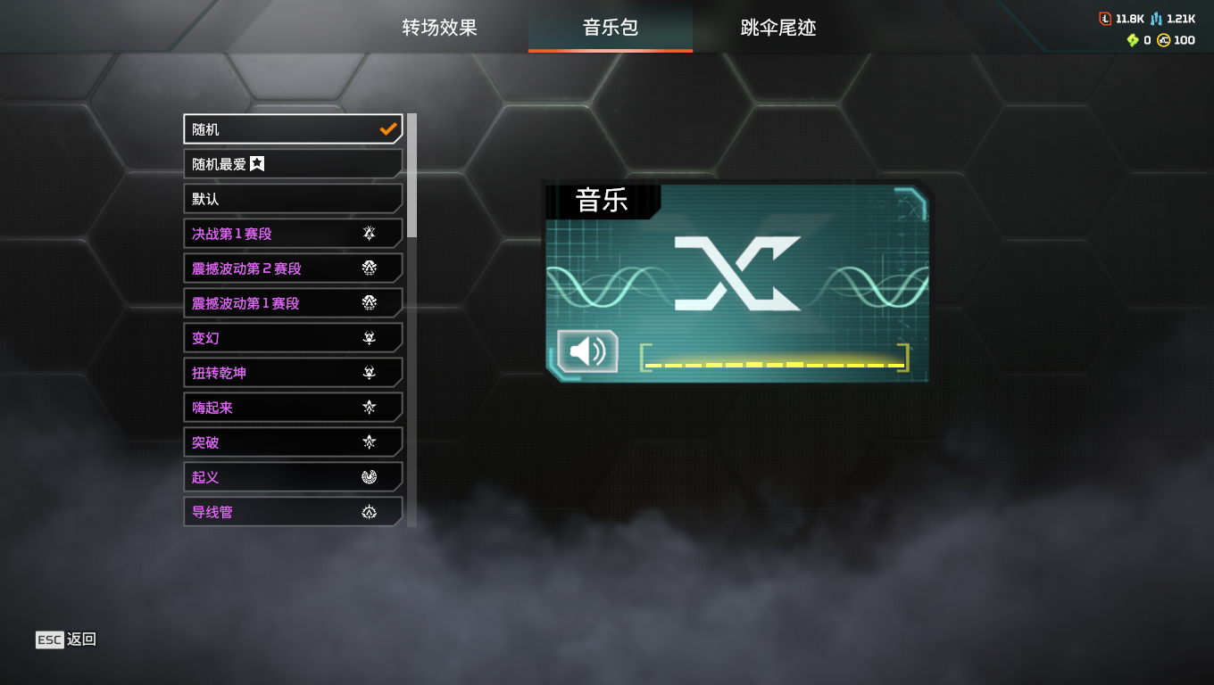Select the 默认 music pack
The width and height of the screenshot is (1214, 685).
293,199
